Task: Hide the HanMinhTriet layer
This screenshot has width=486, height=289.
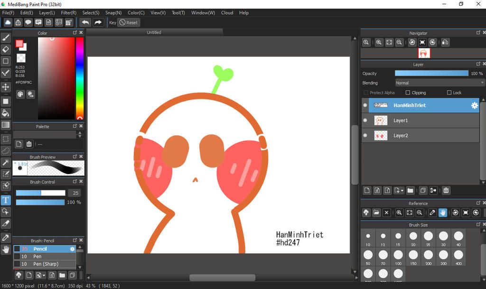Action: tap(365, 105)
